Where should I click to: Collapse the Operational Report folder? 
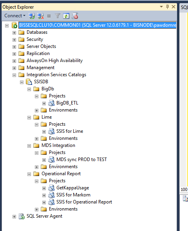tap(29, 174)
